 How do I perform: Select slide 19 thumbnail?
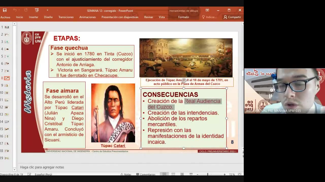click(7, 158)
